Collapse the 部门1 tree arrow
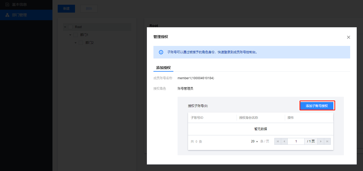363x171 pixels. (70, 35)
